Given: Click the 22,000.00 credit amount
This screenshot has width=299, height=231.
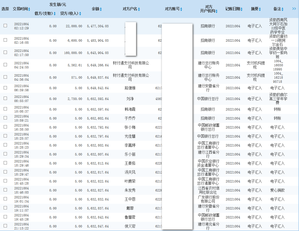Looking at the screenshot, I should (74, 26).
